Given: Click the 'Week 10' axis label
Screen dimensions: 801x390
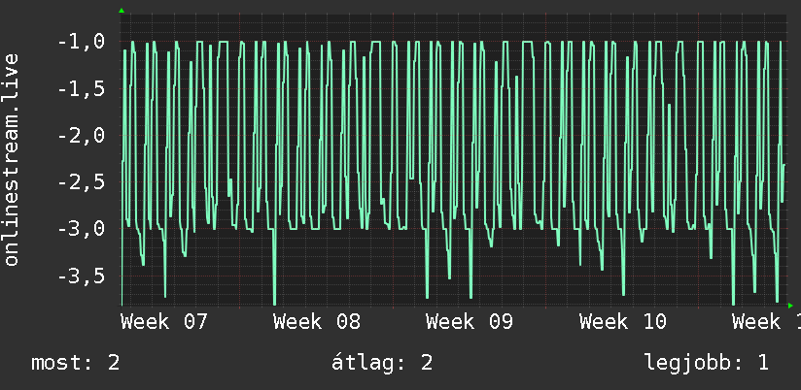Looking at the screenshot, I should coord(623,322).
